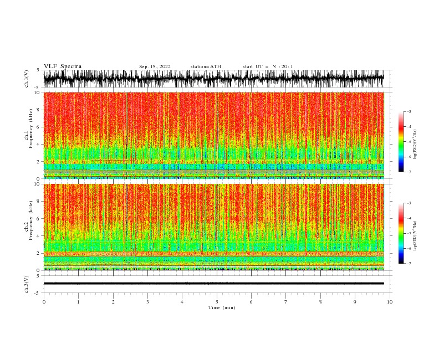The width and height of the screenshot is (439, 339).
Task: Click time axis tick label "2"
Action: click(x=113, y=302)
